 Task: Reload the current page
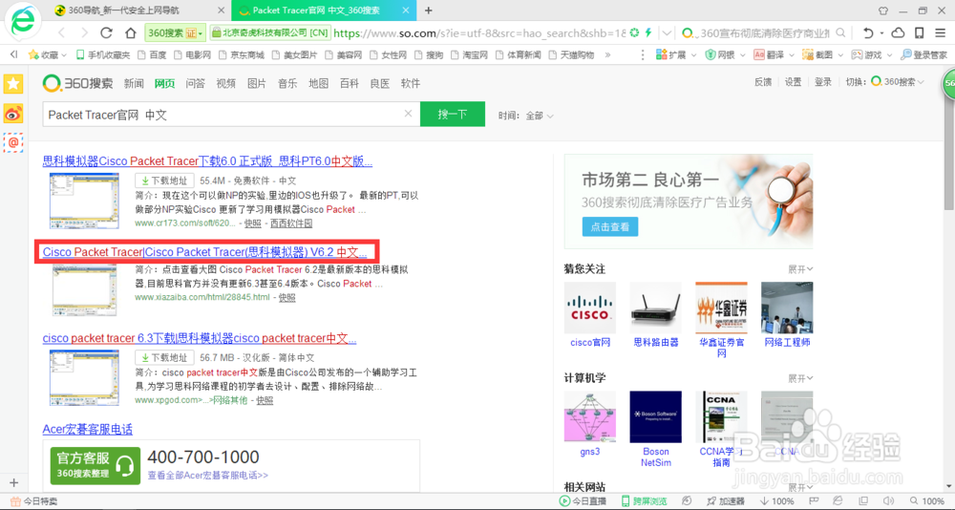[107, 32]
